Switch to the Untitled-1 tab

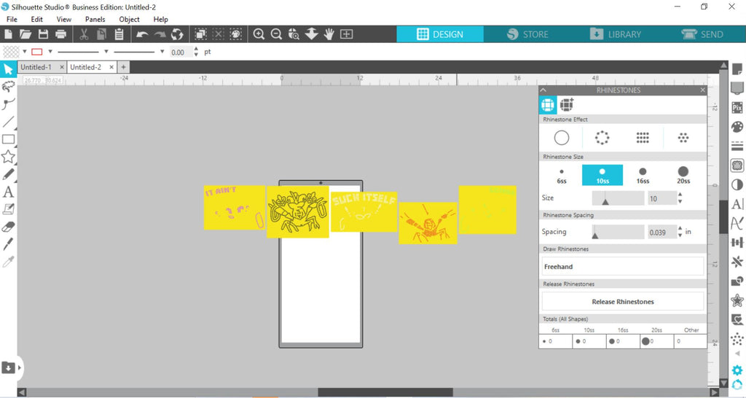(36, 67)
